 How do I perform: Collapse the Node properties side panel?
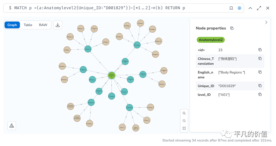(266, 22)
